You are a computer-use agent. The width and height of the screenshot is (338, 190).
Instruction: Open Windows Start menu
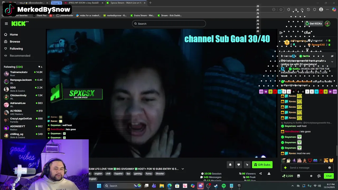click(x=99, y=186)
